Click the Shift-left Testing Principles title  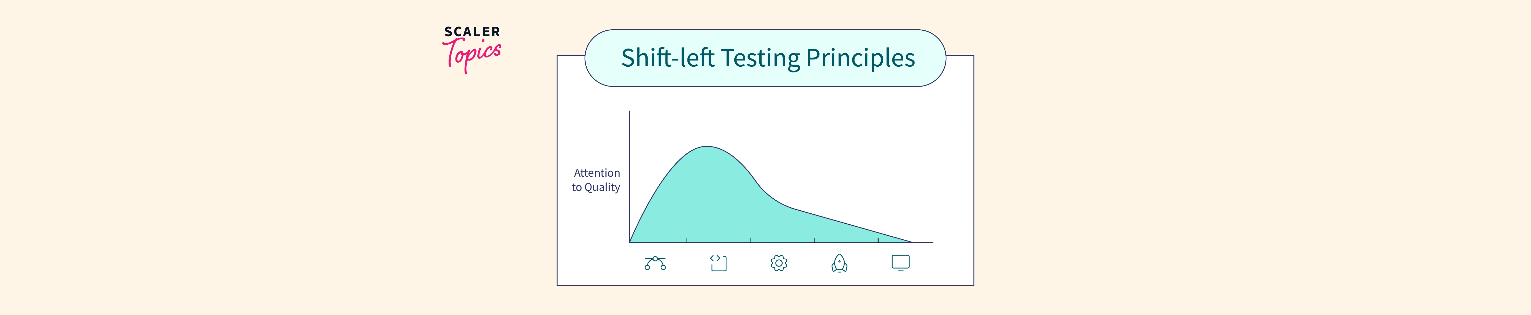[x=767, y=58]
